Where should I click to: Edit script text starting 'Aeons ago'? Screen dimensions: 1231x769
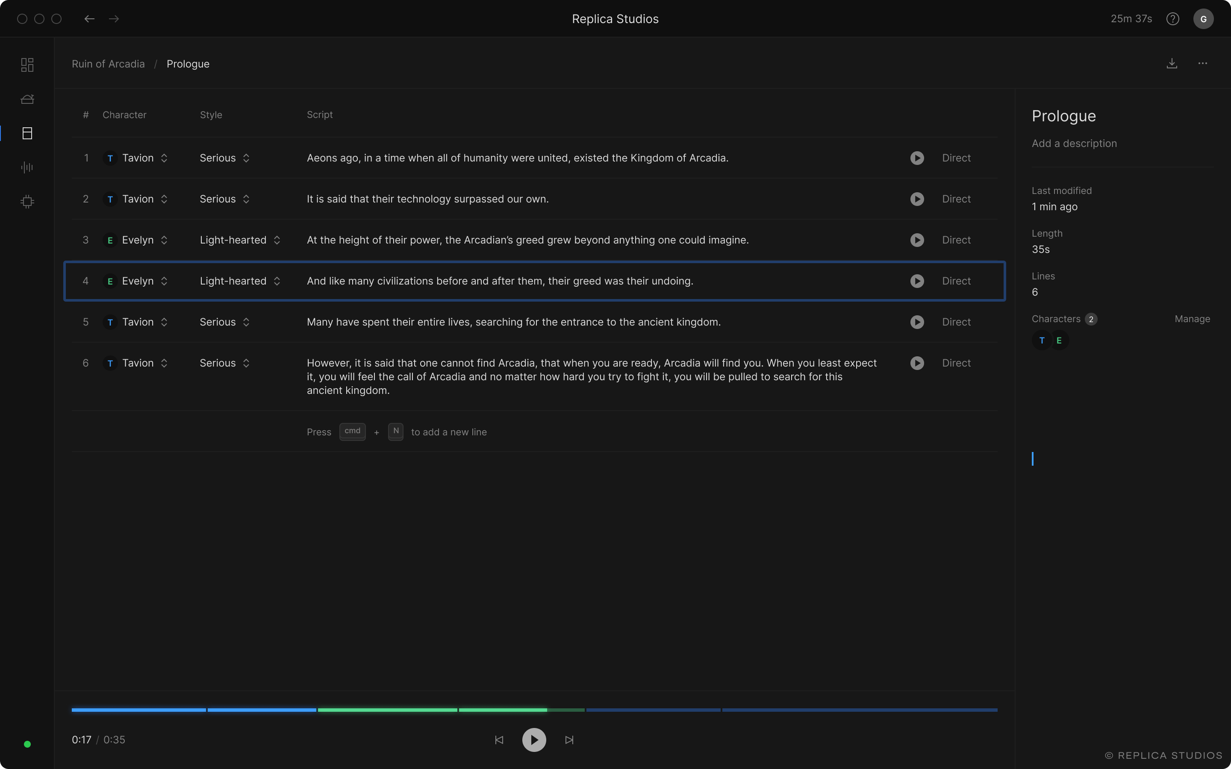click(517, 158)
